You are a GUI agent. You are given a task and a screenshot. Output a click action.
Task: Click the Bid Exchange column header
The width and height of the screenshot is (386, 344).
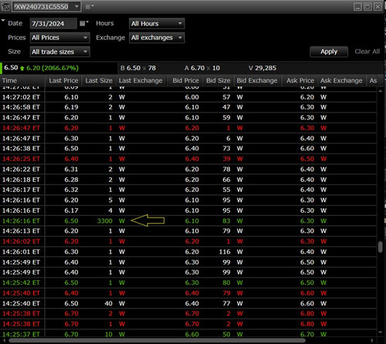pyautogui.click(x=257, y=80)
